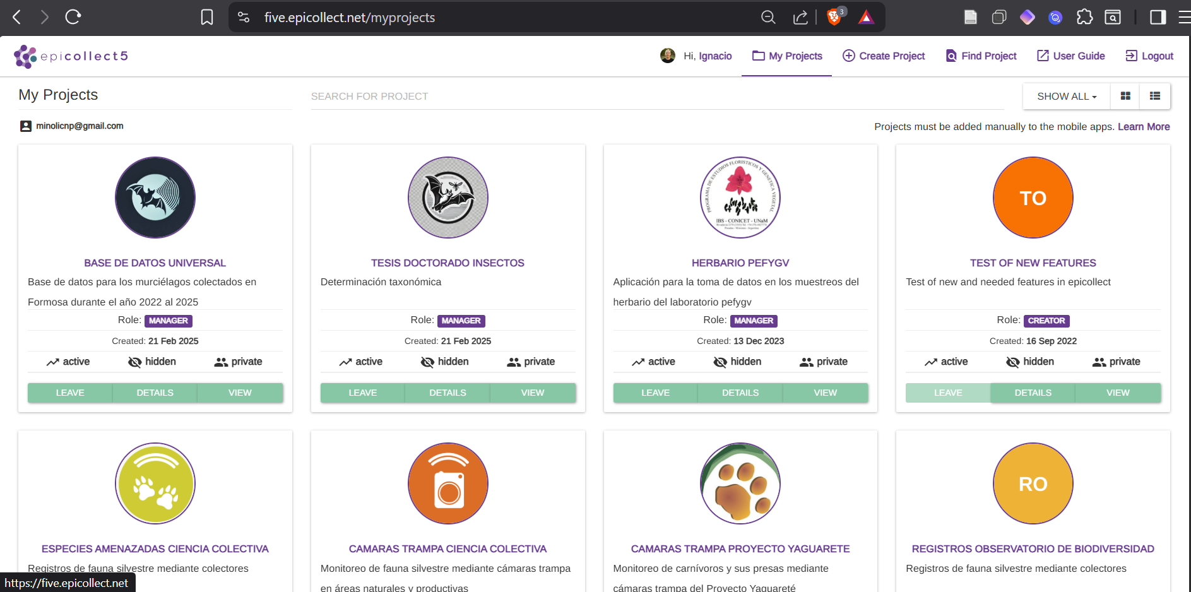Bookmark this page with bookmark icon

coord(207,17)
